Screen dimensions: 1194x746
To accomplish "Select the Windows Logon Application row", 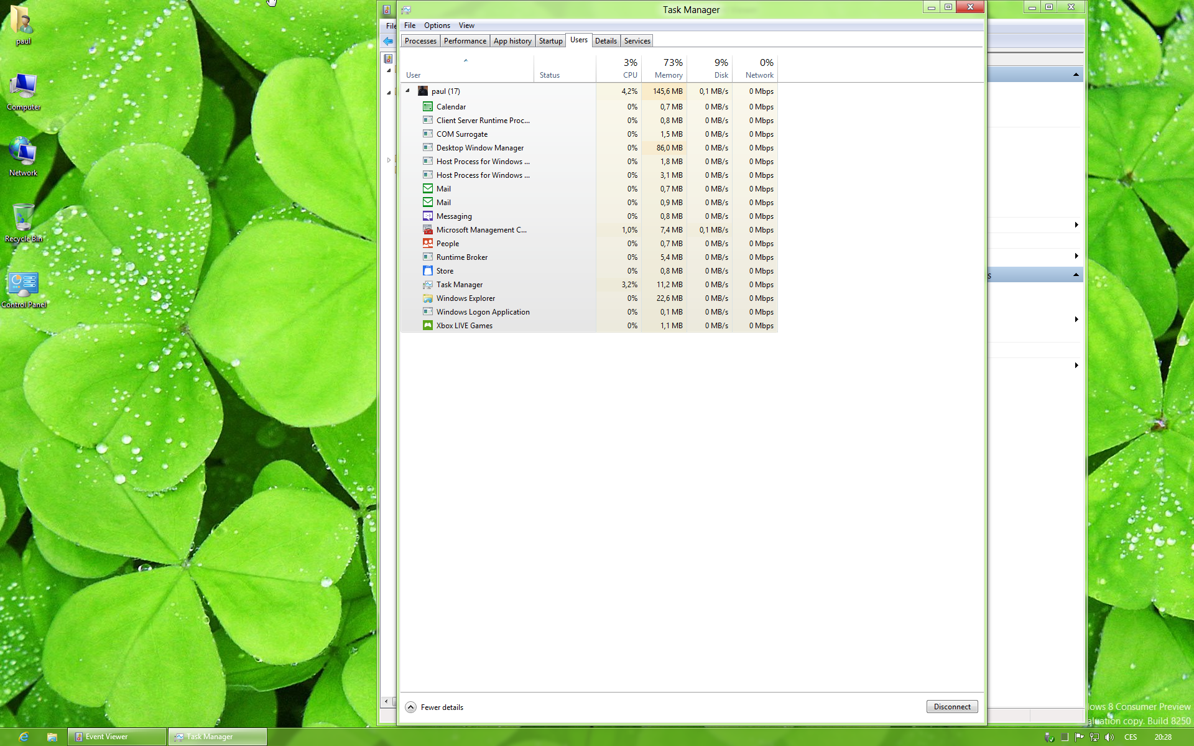I will [590, 312].
